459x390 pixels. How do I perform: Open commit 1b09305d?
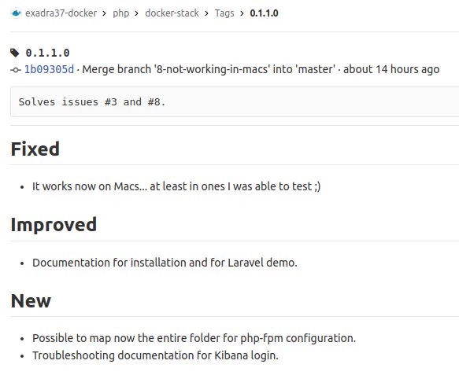point(49,69)
